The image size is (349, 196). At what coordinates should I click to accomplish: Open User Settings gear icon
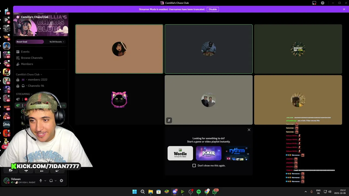click(61, 180)
